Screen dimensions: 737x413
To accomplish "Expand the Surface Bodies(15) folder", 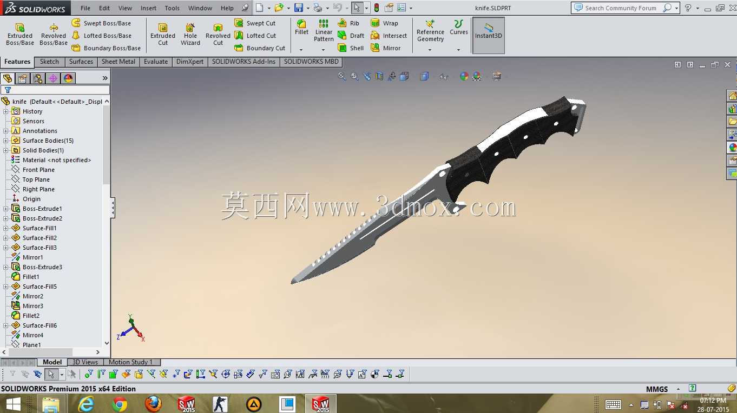I will coord(6,141).
